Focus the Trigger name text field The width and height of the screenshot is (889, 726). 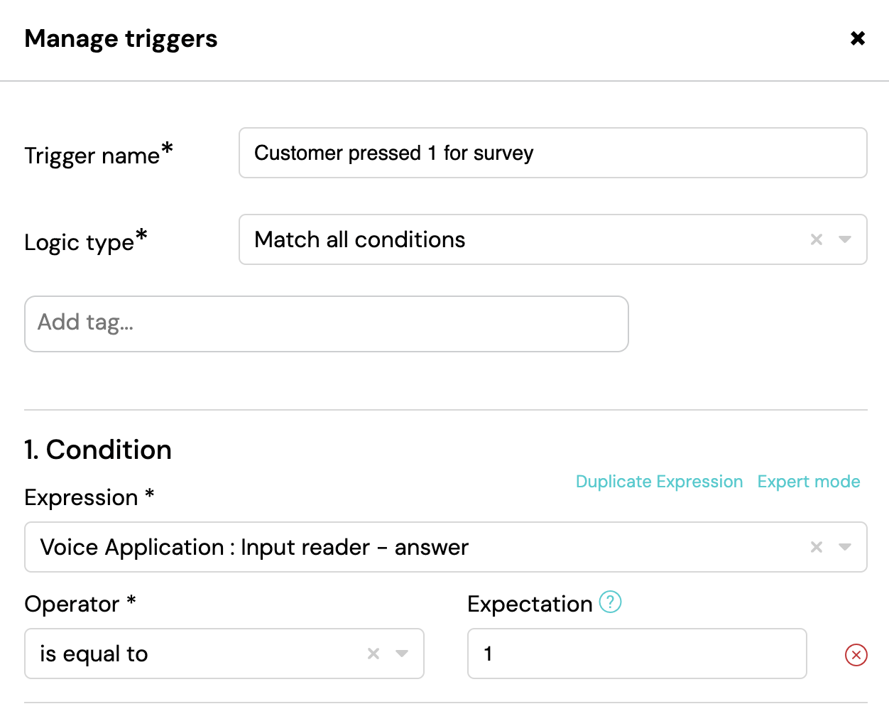pyautogui.click(x=553, y=153)
